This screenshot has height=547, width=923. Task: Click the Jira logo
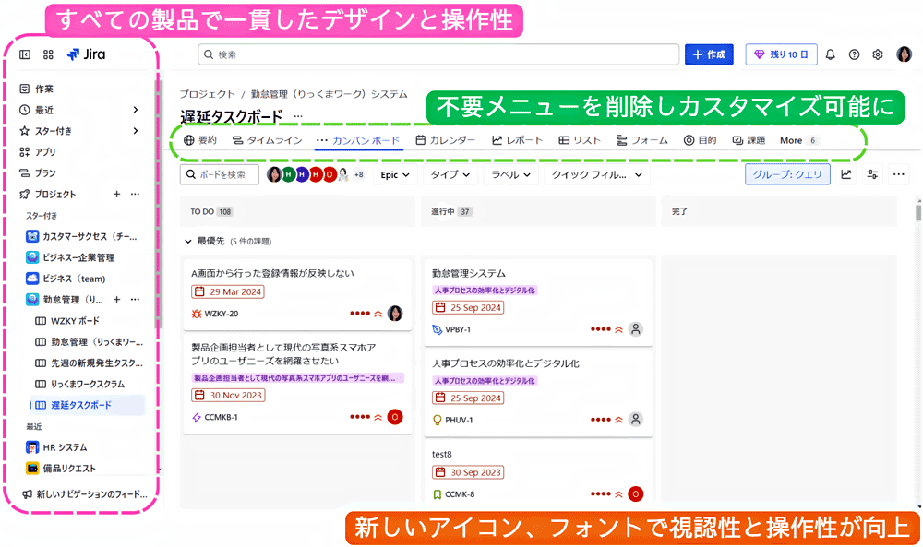tap(86, 54)
